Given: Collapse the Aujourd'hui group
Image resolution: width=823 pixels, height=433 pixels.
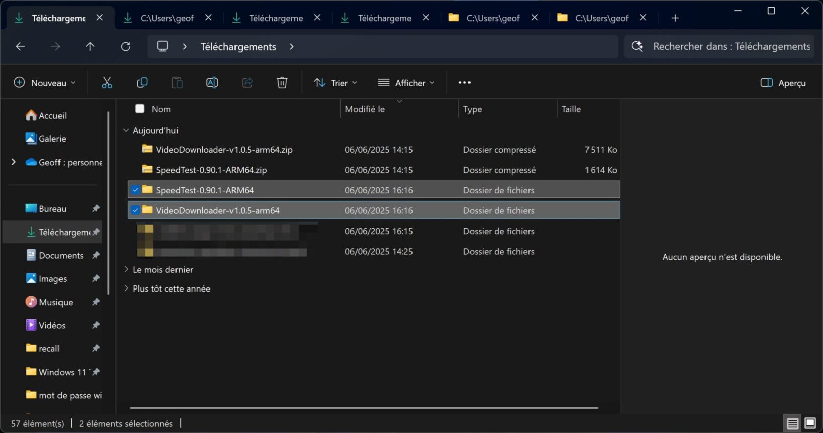Looking at the screenshot, I should (x=126, y=130).
